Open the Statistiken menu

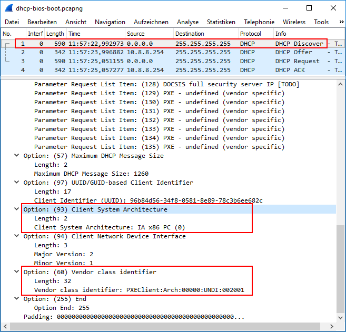[221, 22]
